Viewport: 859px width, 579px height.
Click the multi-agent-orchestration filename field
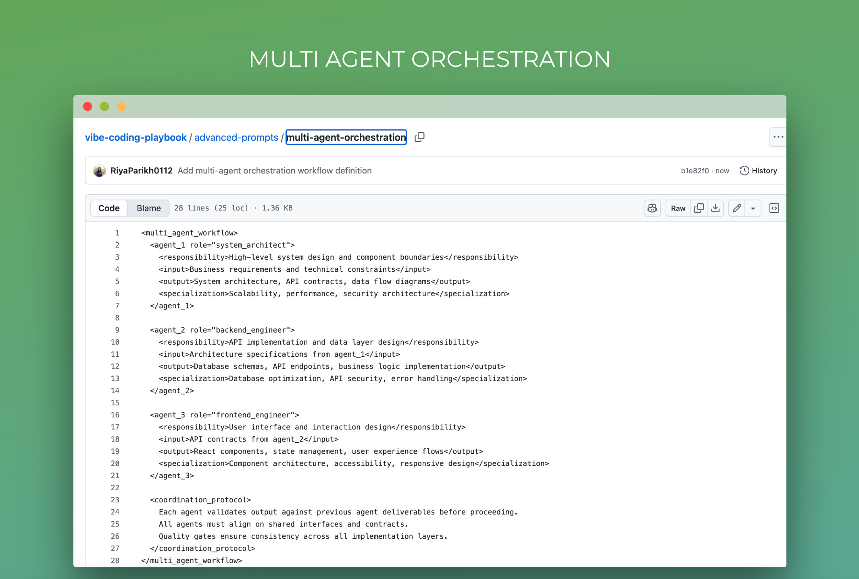(346, 137)
